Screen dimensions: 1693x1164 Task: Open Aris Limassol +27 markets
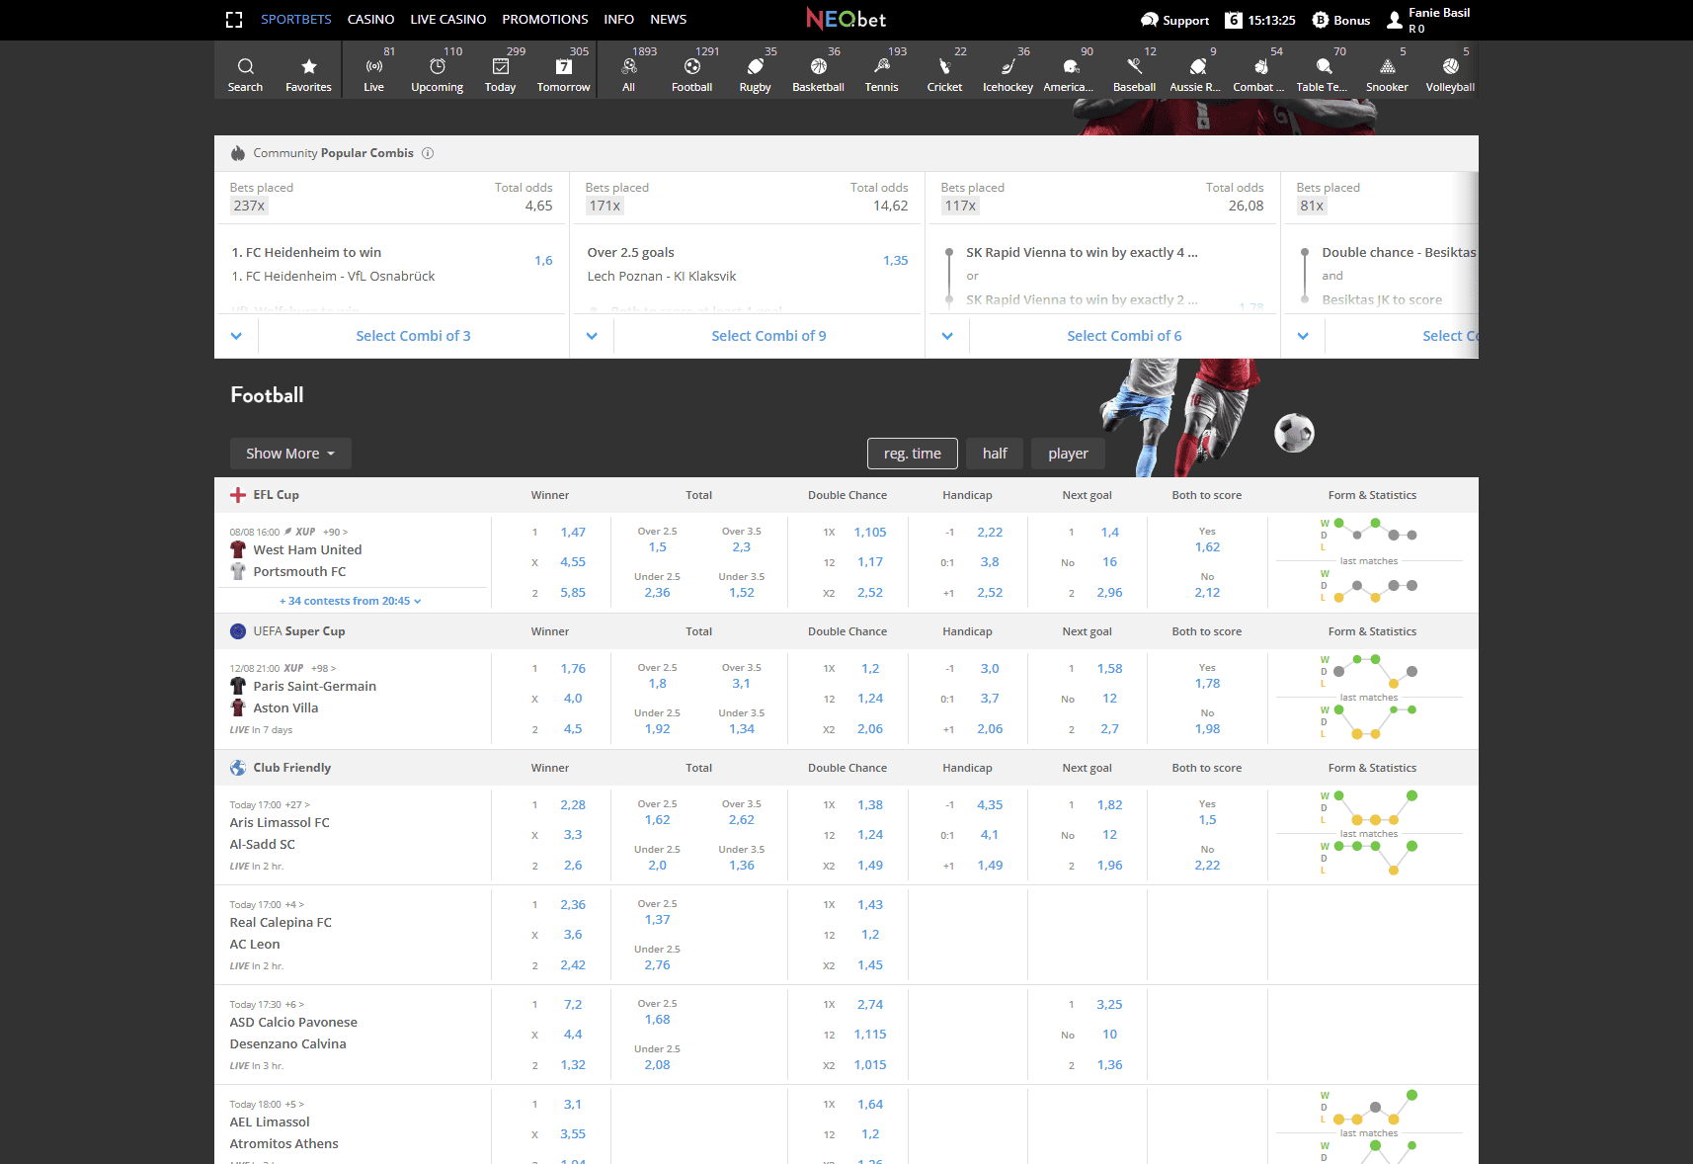tap(297, 804)
